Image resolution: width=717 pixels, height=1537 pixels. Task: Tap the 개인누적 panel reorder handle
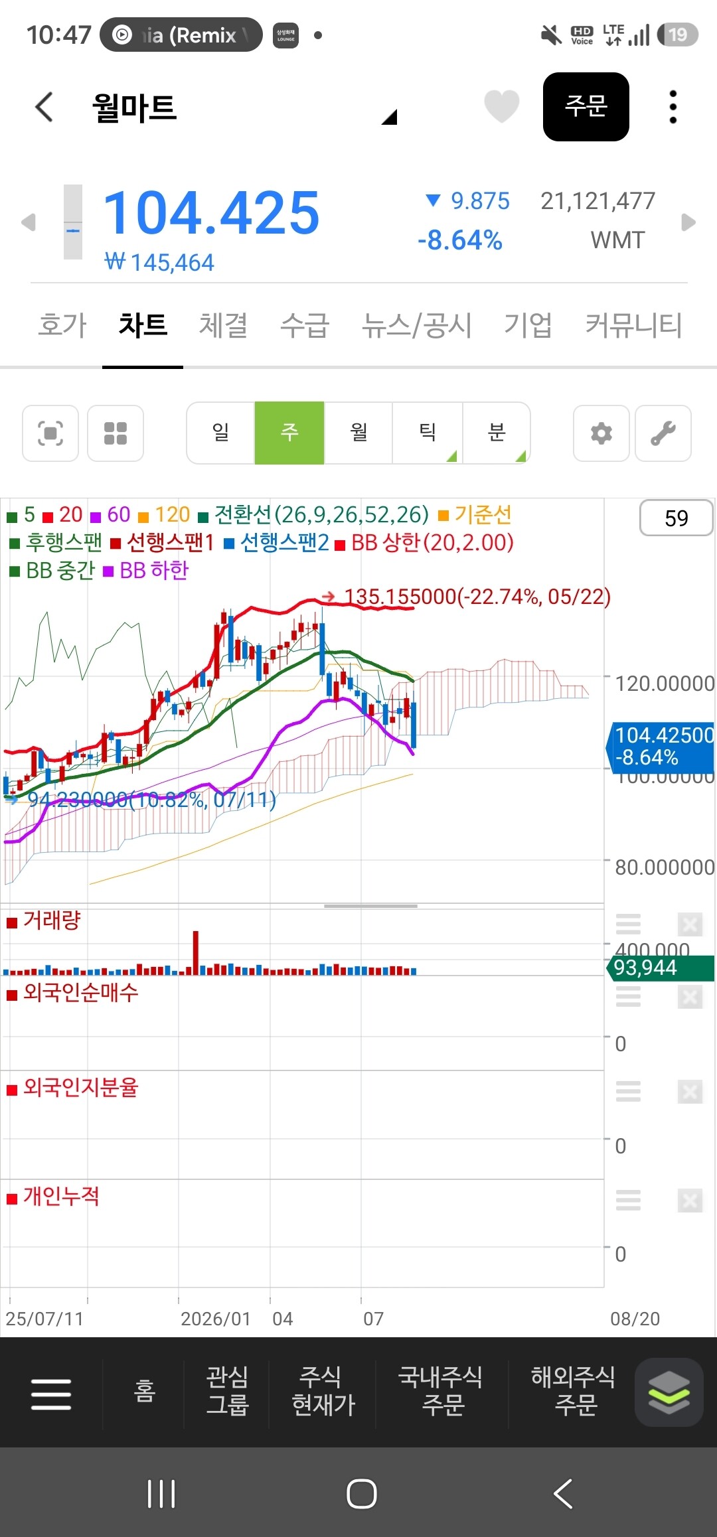628,1200
